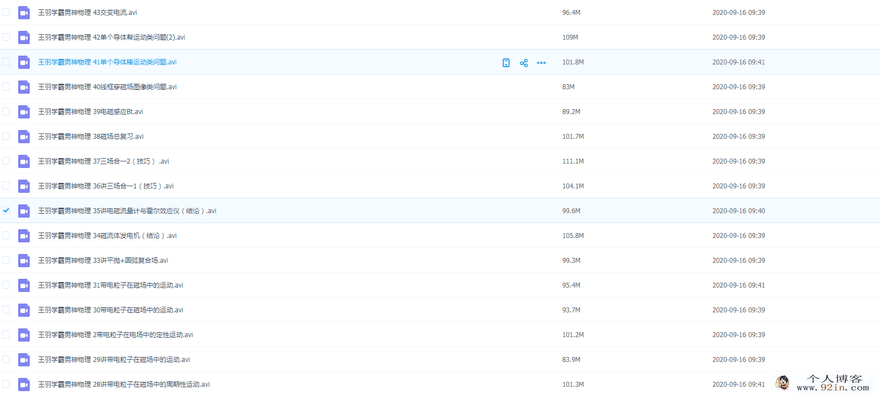The height and width of the screenshot is (395, 880).
Task: Click the video icon for 40线框穿磁场图像类问题.avi
Action: [24, 86]
